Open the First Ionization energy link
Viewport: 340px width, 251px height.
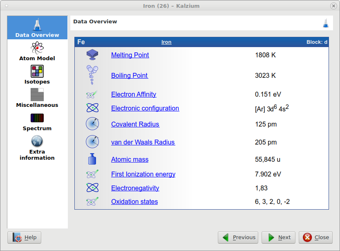pyautogui.click(x=143, y=174)
